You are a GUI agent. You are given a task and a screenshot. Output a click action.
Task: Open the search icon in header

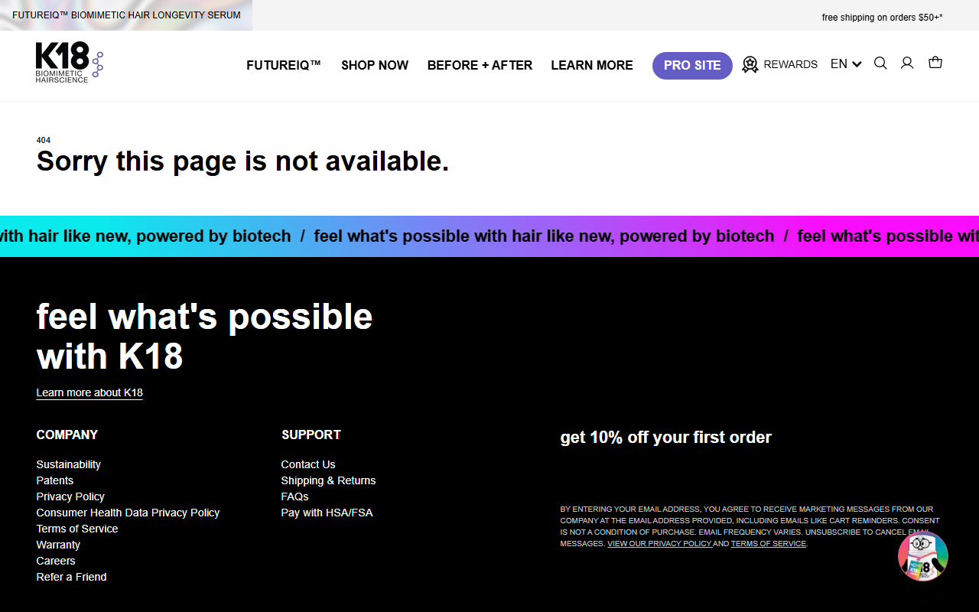coord(880,63)
